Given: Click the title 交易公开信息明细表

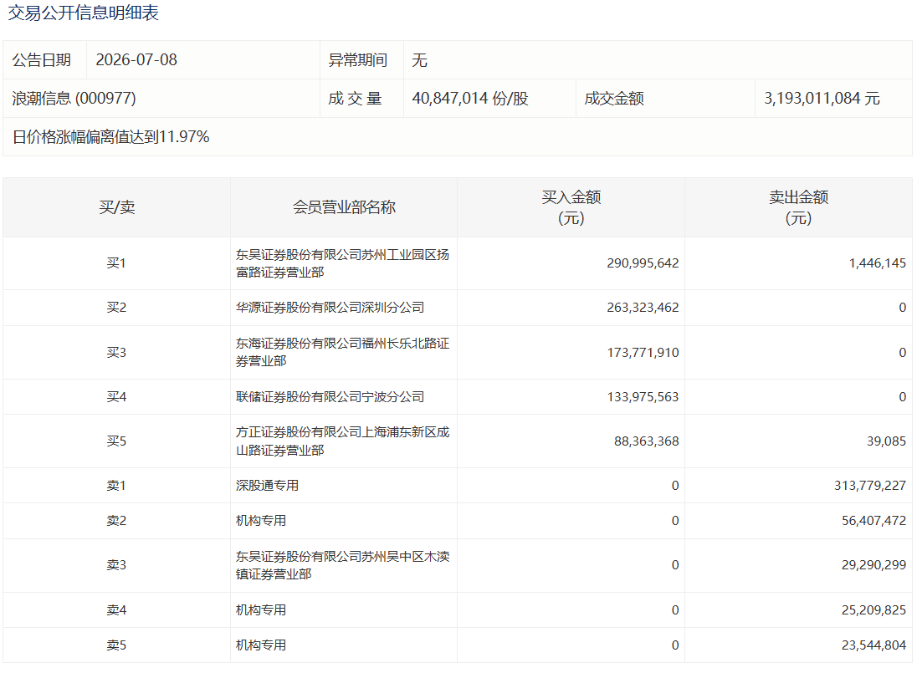Looking at the screenshot, I should pyautogui.click(x=83, y=13).
